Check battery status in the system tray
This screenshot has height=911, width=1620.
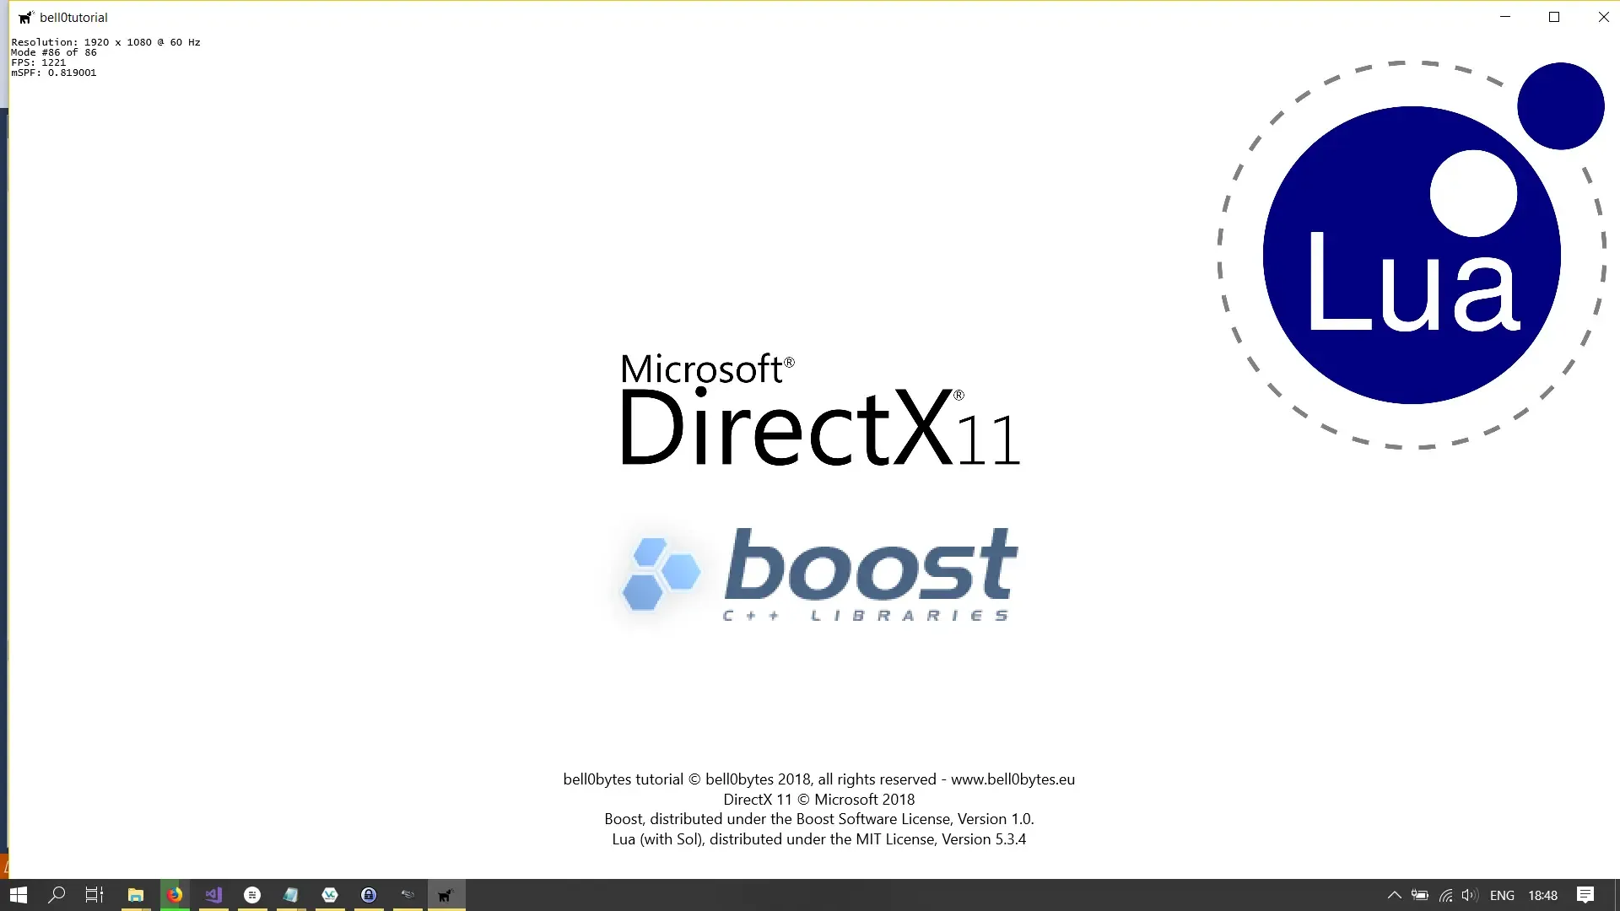pos(1421,895)
